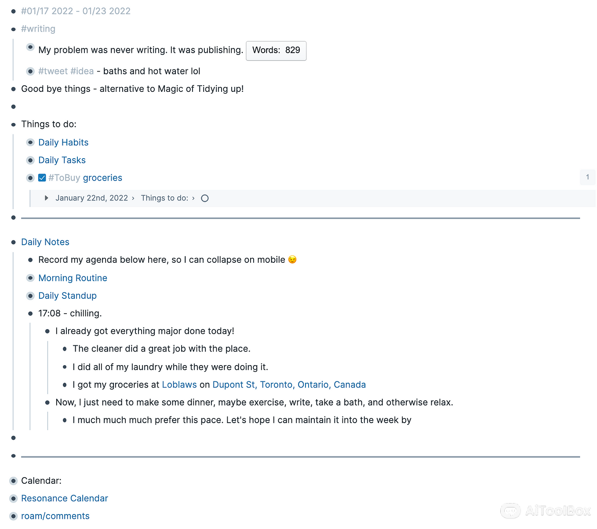Collapse the 17:08 chilling block via its bullet

tap(30, 313)
